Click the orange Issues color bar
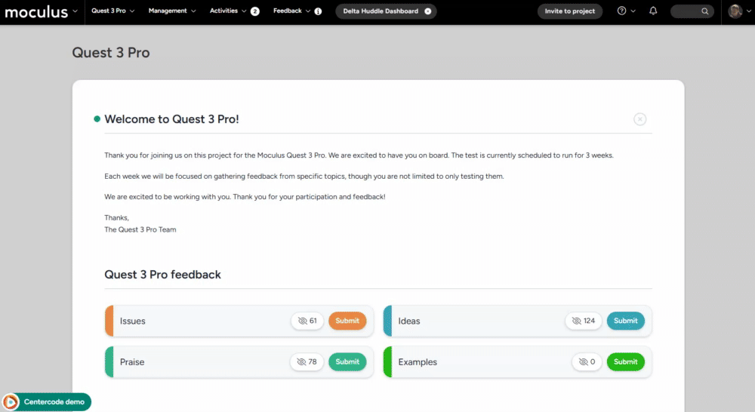Viewport: 755px width, 412px height. (x=109, y=321)
